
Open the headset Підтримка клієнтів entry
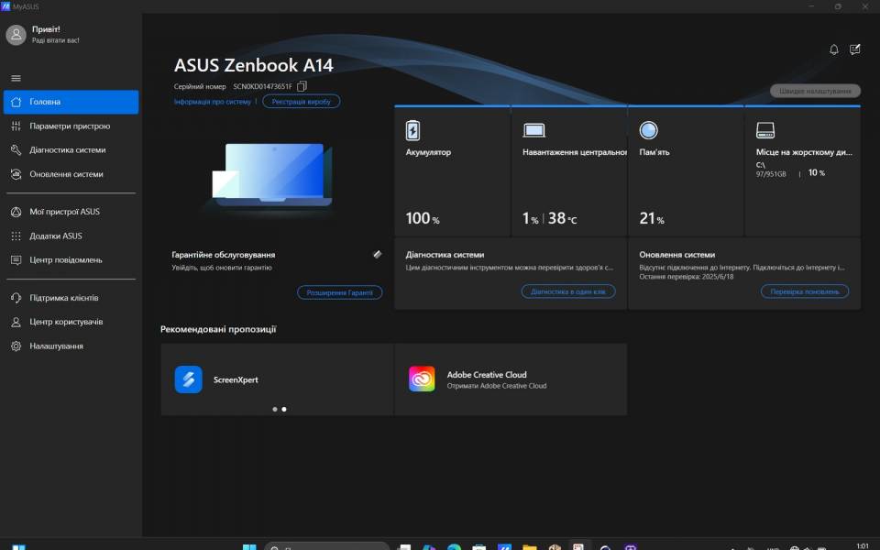coord(71,297)
